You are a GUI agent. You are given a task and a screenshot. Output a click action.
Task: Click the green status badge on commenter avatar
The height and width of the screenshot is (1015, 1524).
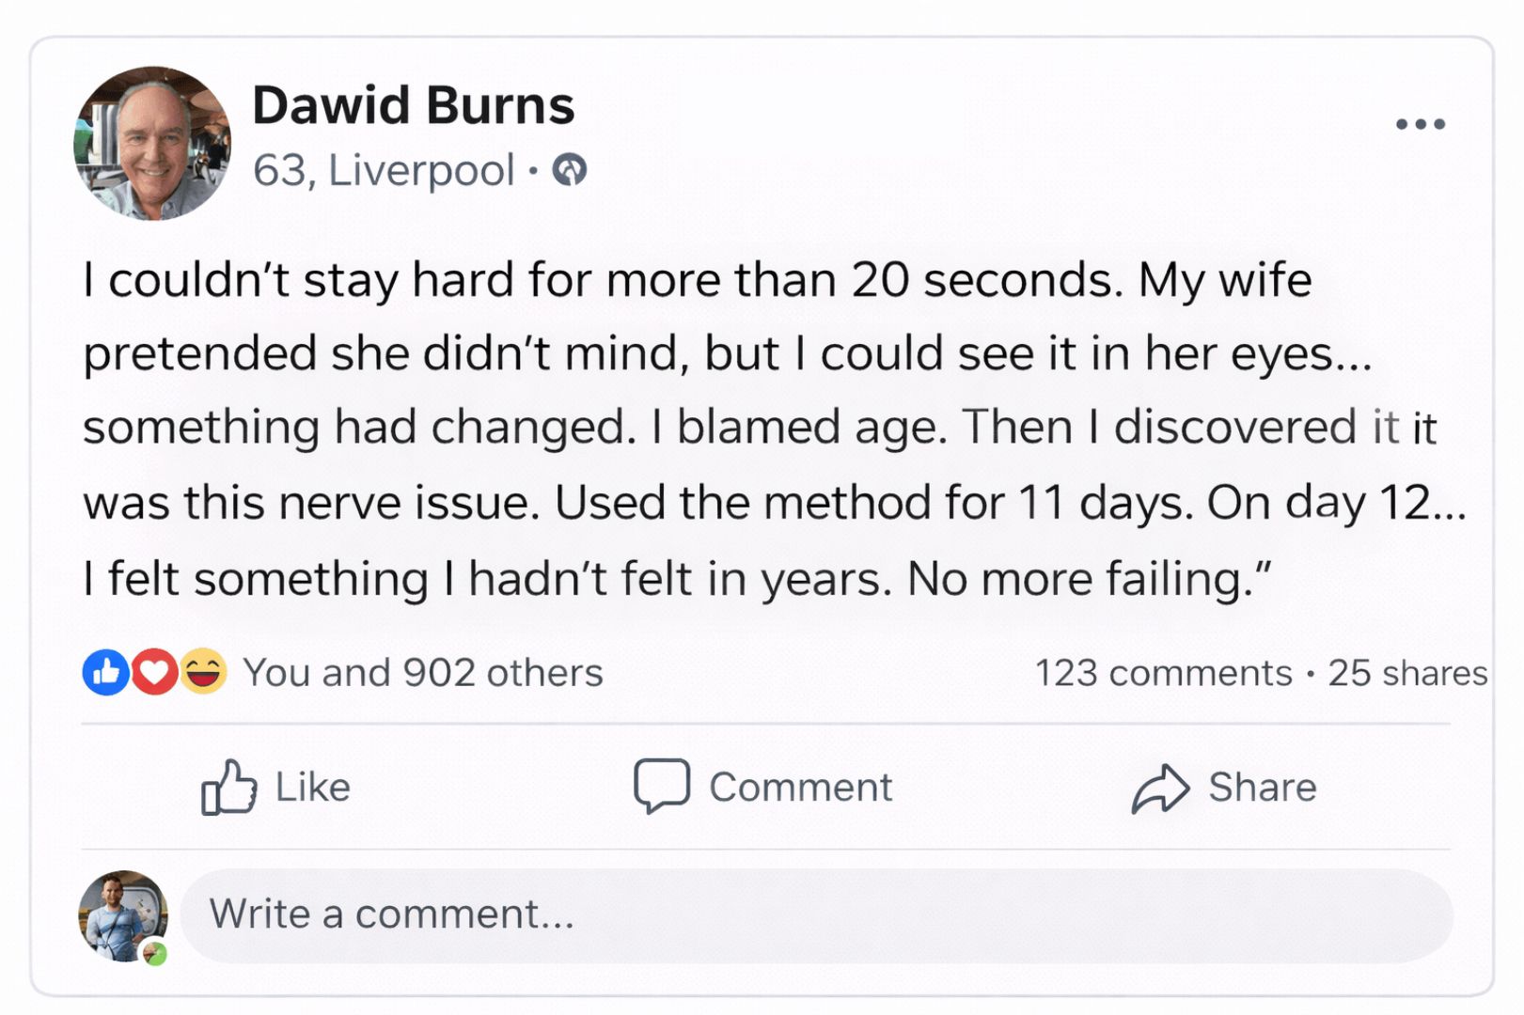[155, 954]
